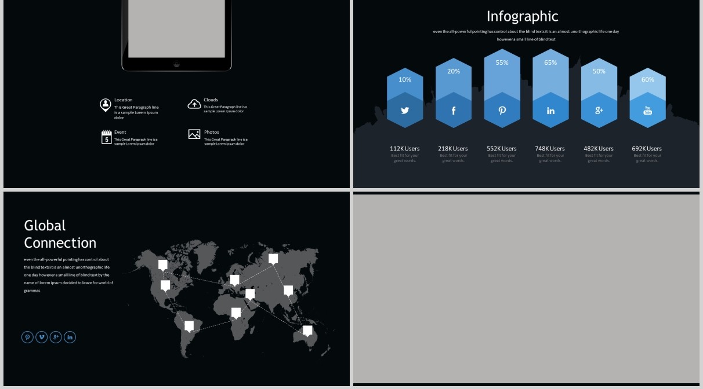Click the map marker over the Middle East
Image resolution: width=703 pixels, height=389 pixels.
(250, 295)
